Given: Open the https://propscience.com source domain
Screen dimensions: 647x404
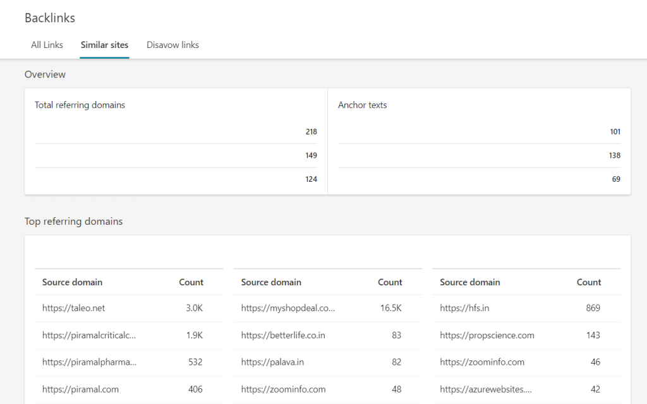Looking at the screenshot, I should pyautogui.click(x=487, y=335).
